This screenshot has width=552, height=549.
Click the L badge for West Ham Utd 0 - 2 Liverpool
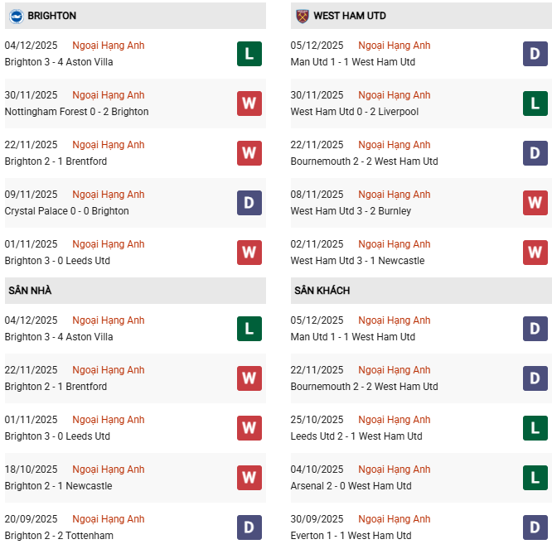(535, 104)
